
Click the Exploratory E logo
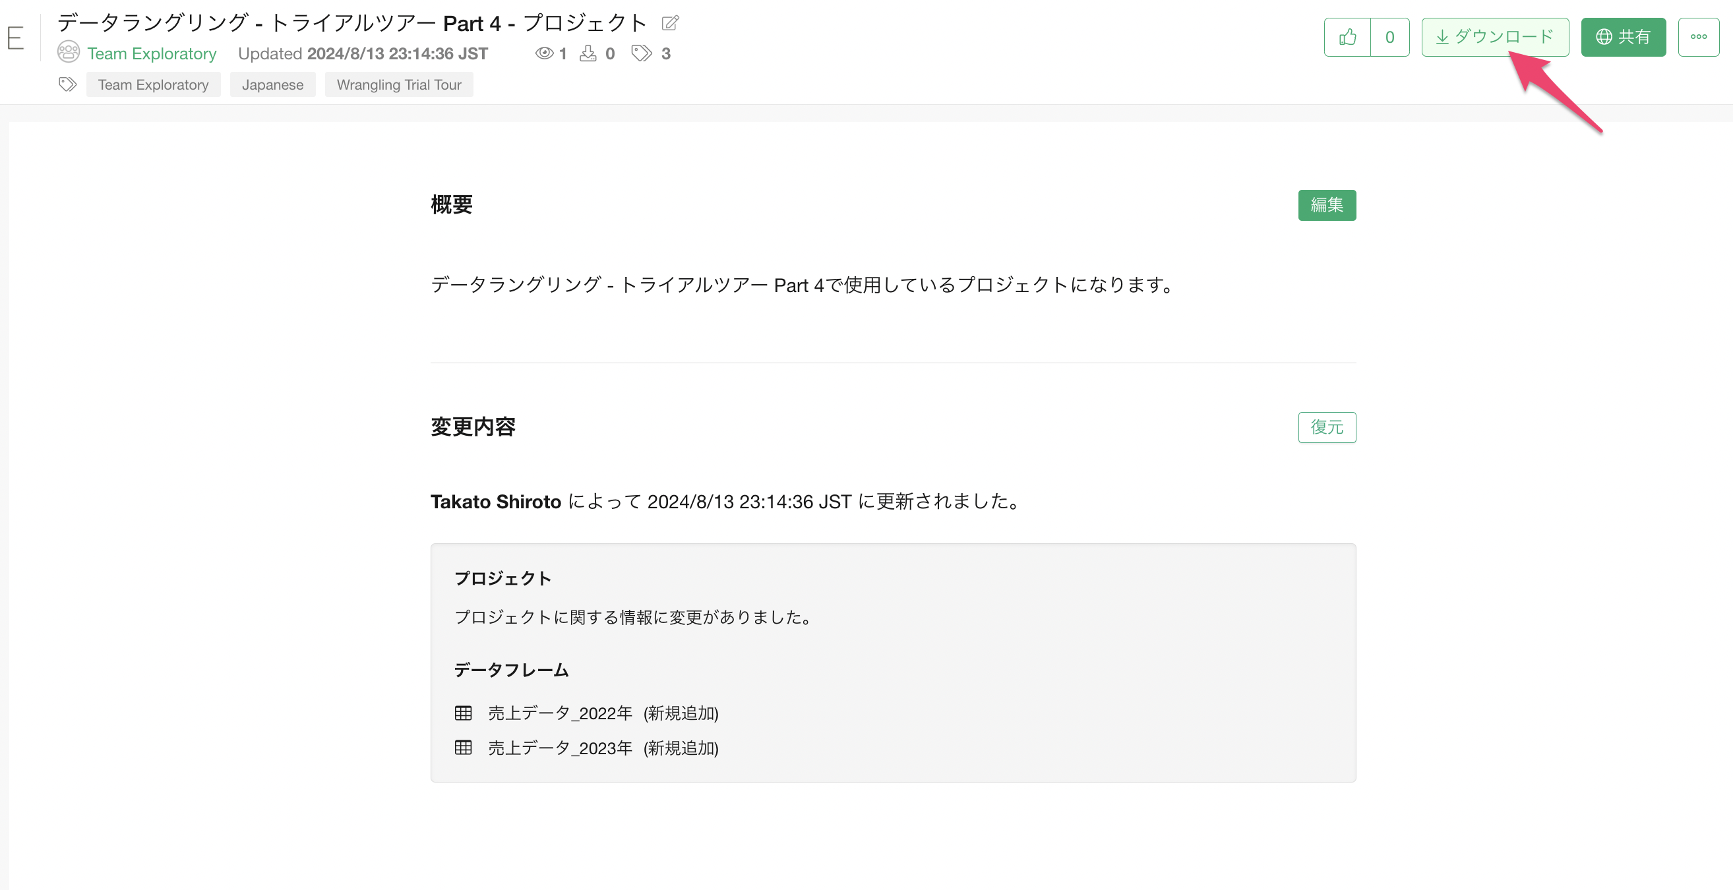coord(15,38)
